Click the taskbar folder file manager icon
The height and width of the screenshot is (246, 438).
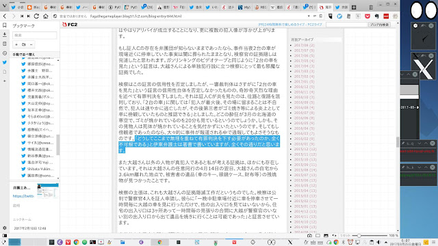pyautogui.click(x=123, y=242)
